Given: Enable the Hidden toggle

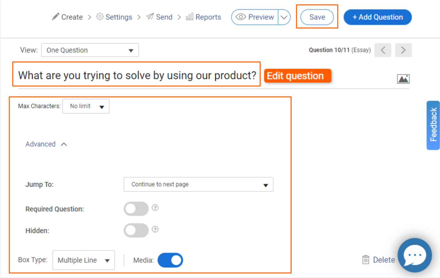Looking at the screenshot, I should coord(136,230).
